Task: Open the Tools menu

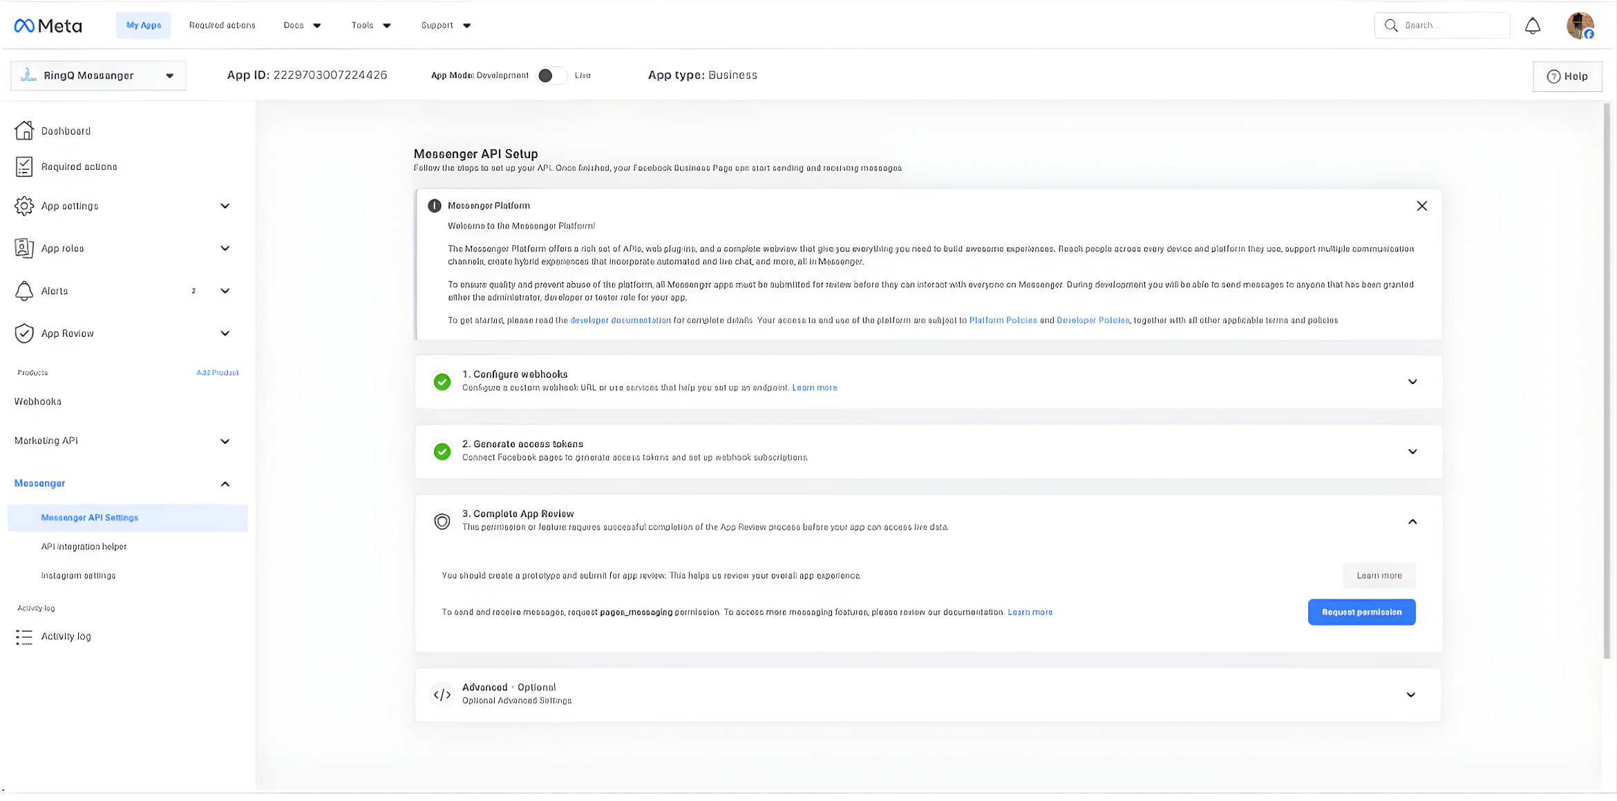Action: (x=370, y=25)
